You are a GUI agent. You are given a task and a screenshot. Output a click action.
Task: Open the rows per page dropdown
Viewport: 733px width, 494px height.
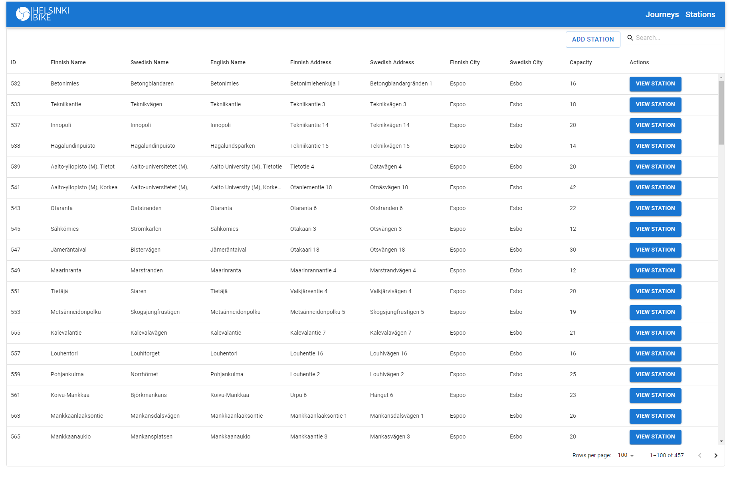coord(625,455)
